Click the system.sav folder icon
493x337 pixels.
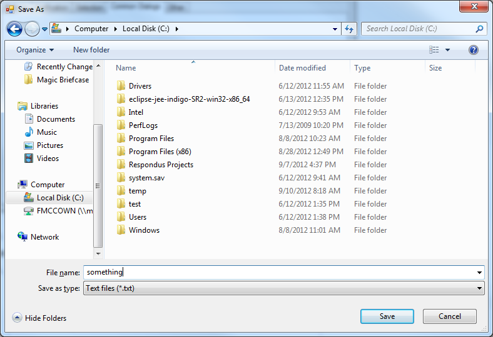click(x=121, y=178)
